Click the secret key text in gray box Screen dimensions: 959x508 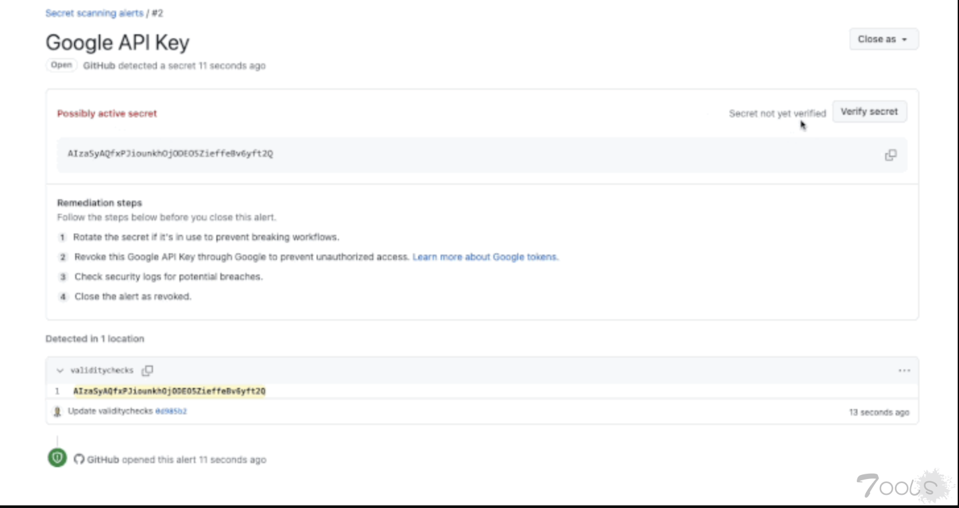coord(170,154)
